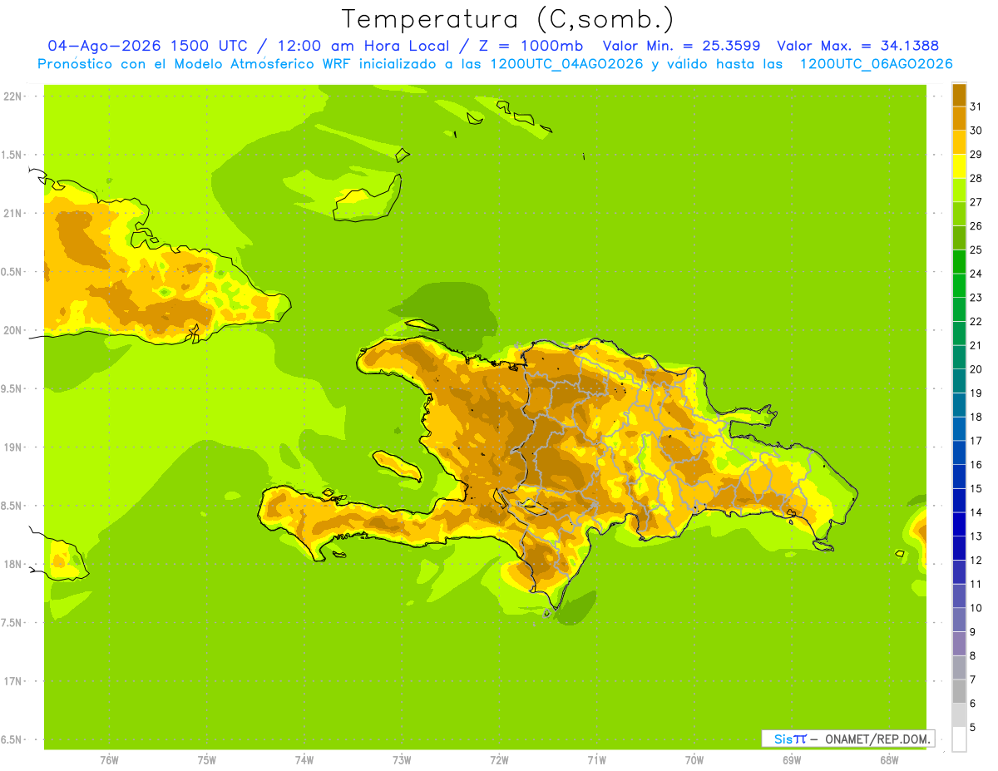
Task: Click the "75W" longitude label
Action: tap(206, 760)
